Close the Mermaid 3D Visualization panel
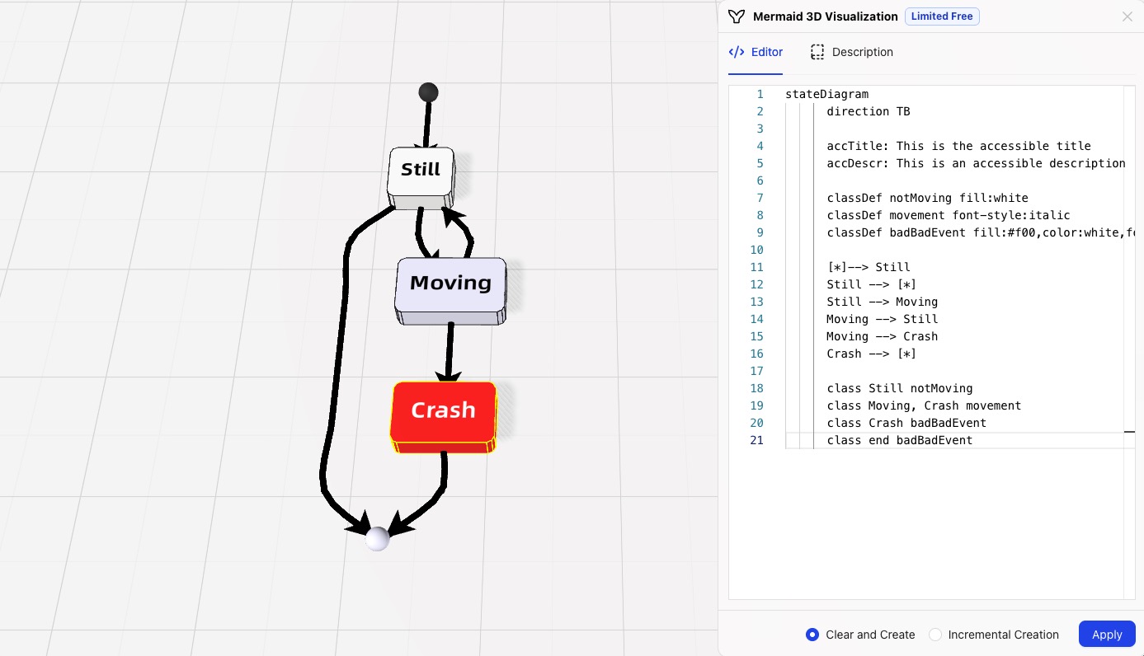Screen dimensions: 1144x656 1127,16
